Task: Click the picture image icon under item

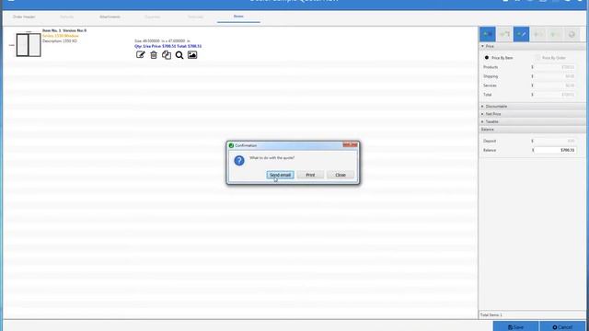Action: (x=192, y=55)
